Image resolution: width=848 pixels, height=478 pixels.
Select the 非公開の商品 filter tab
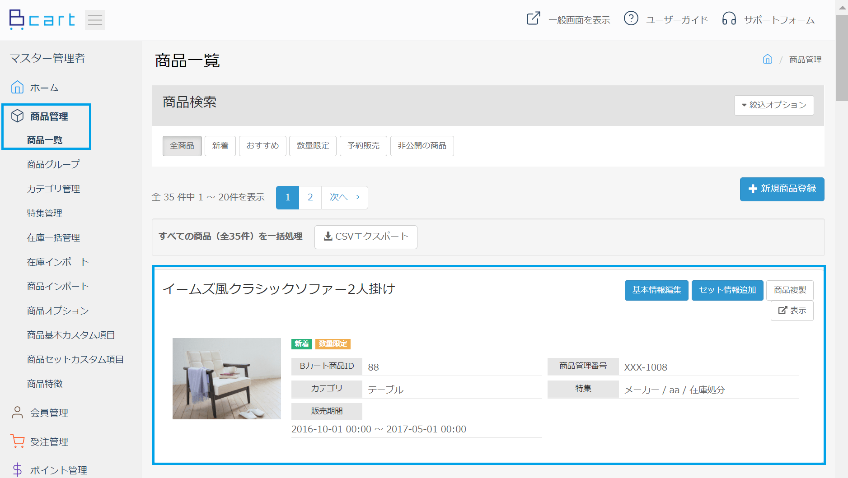[422, 146]
